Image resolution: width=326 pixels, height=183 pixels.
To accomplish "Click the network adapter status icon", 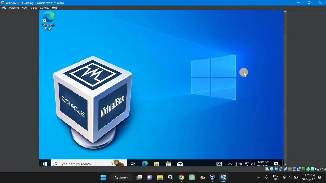I will pos(281,169).
